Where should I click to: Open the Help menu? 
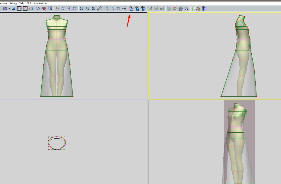click(22, 3)
